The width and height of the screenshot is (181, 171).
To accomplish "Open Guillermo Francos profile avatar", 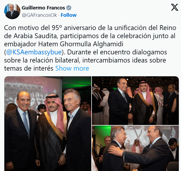I will coord(12,11).
